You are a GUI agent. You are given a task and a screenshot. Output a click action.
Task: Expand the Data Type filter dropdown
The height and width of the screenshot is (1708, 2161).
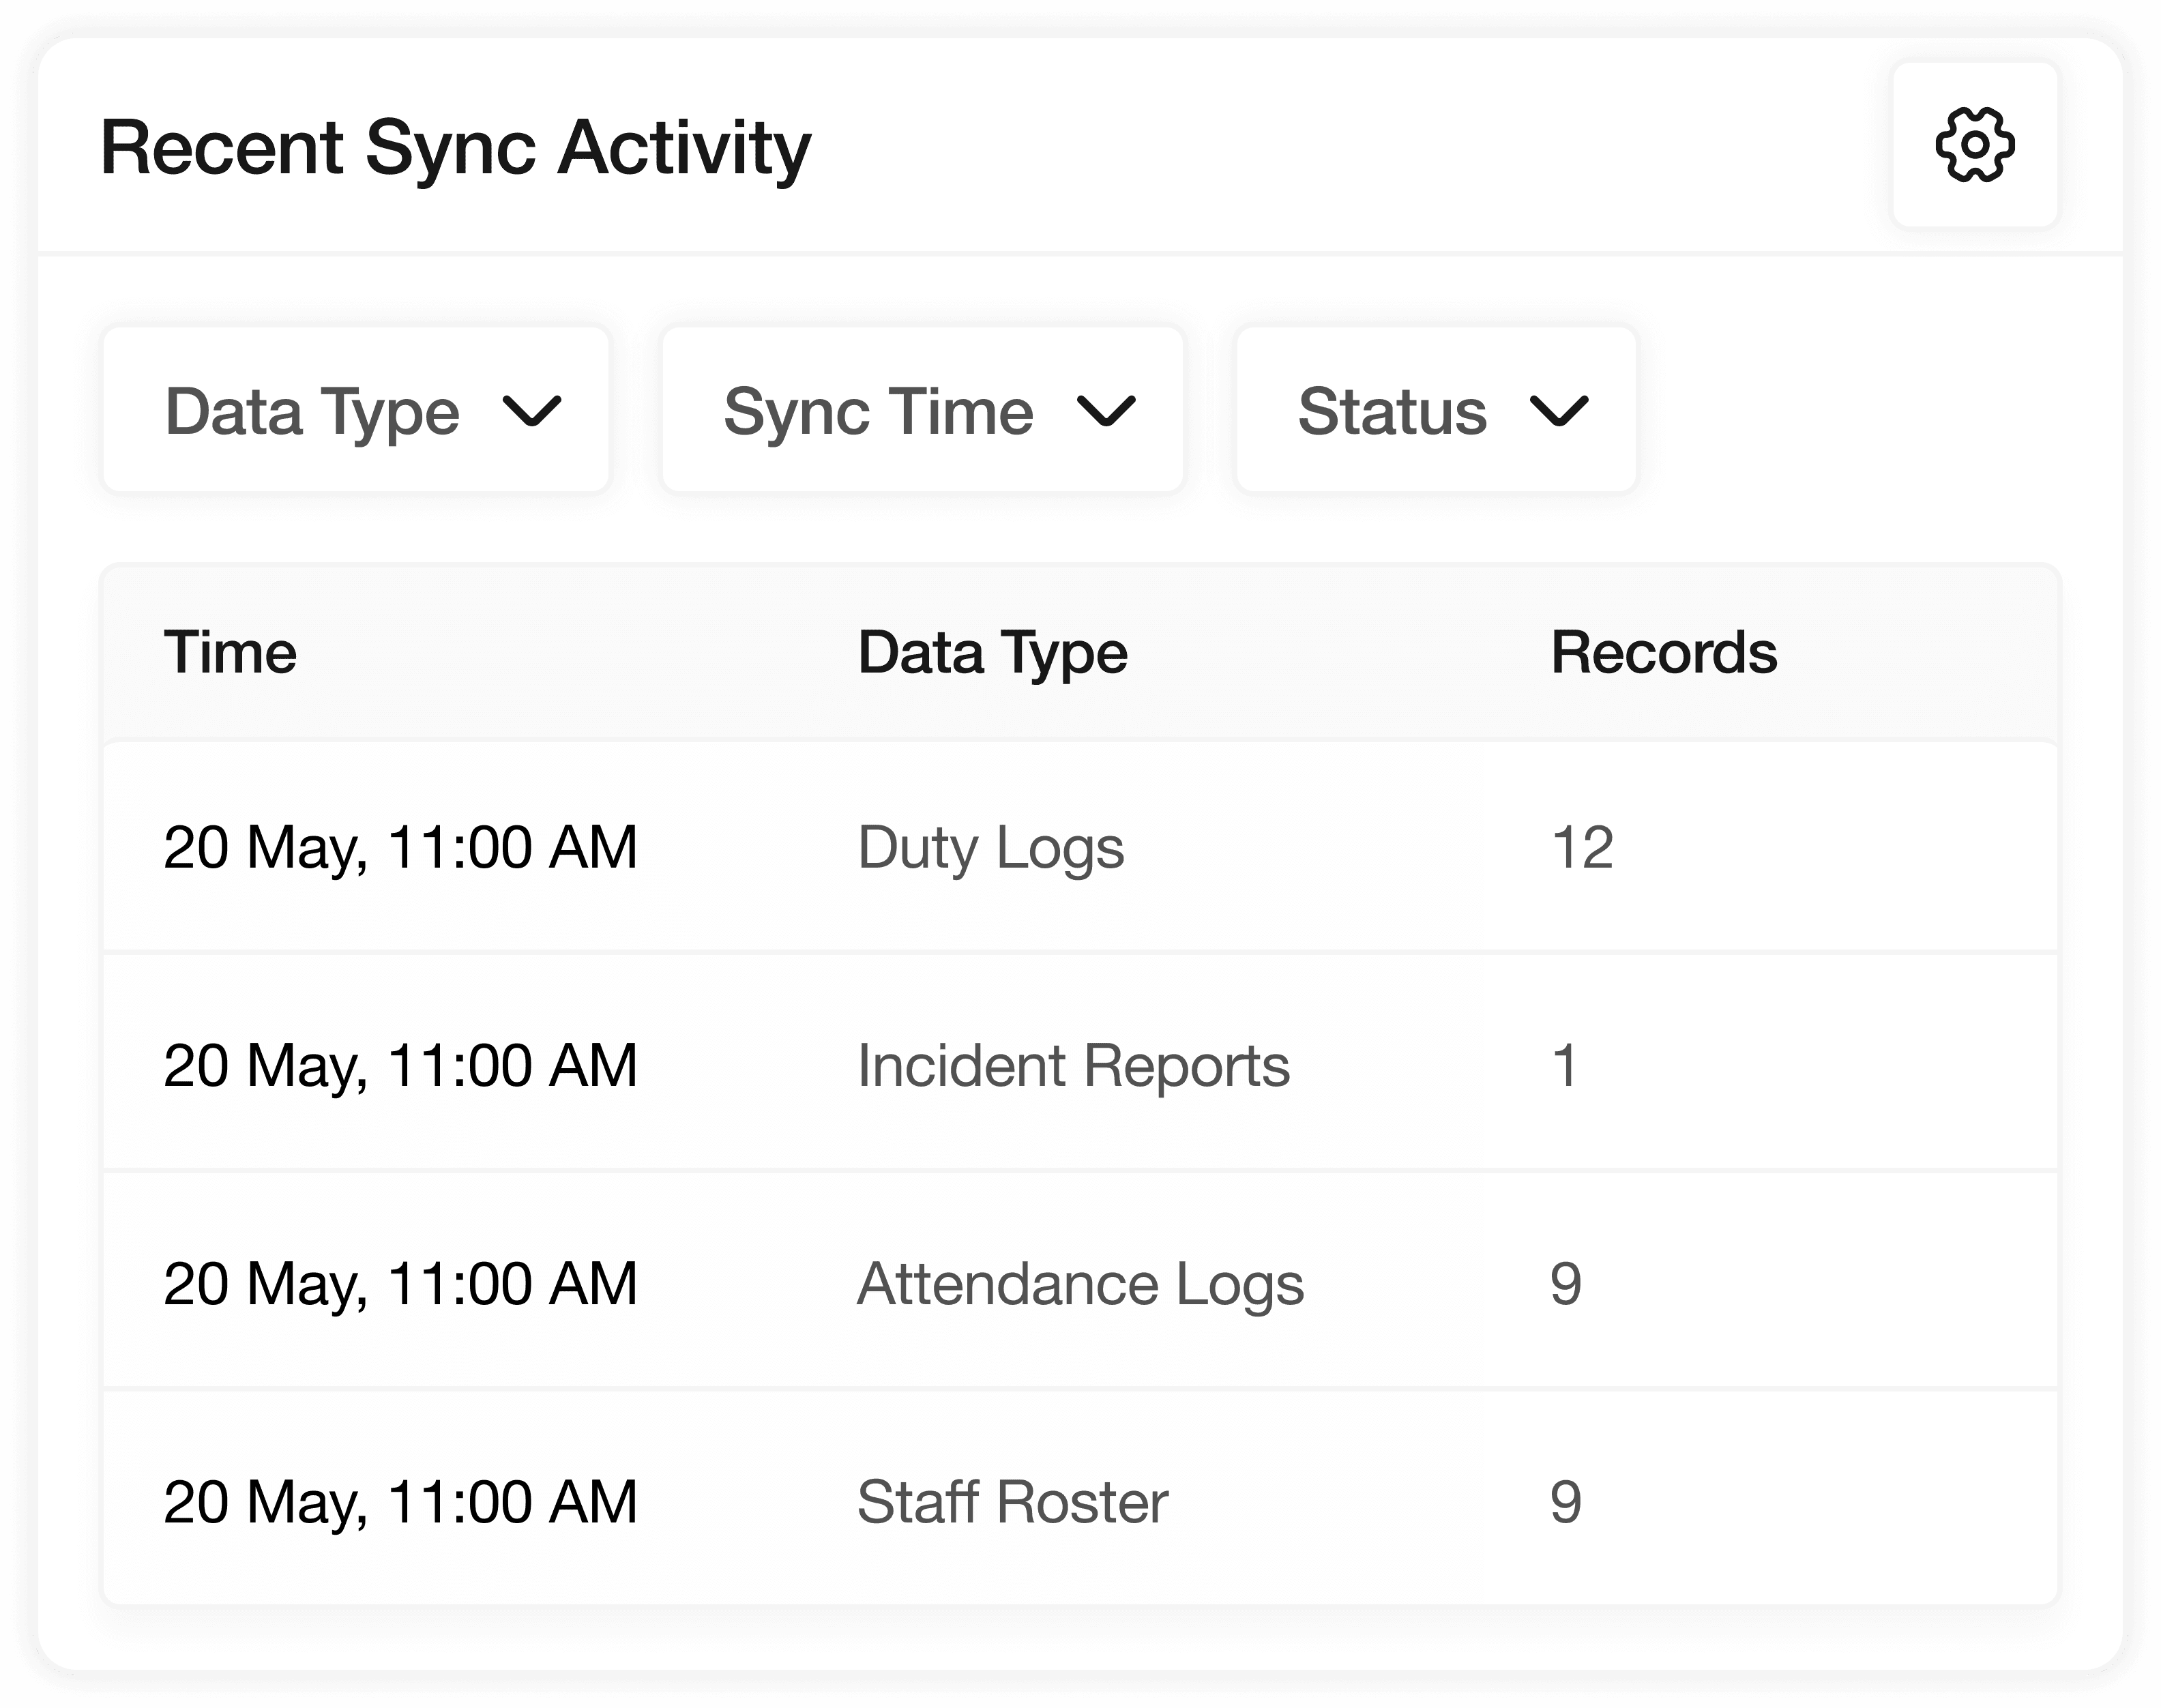pos(355,410)
